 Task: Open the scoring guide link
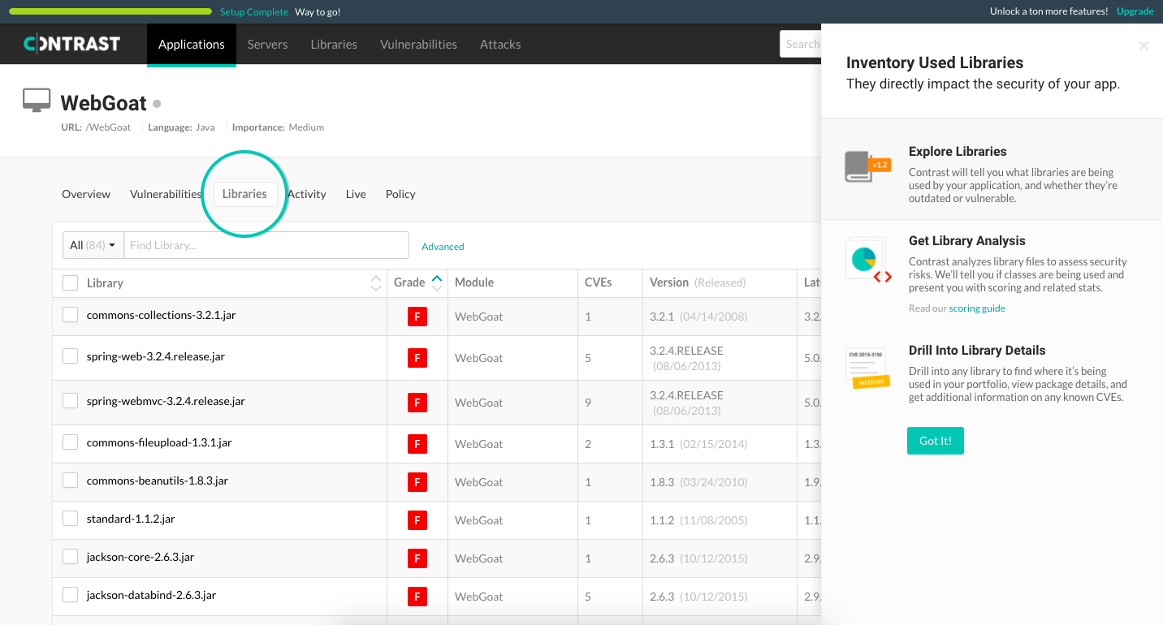tap(977, 308)
